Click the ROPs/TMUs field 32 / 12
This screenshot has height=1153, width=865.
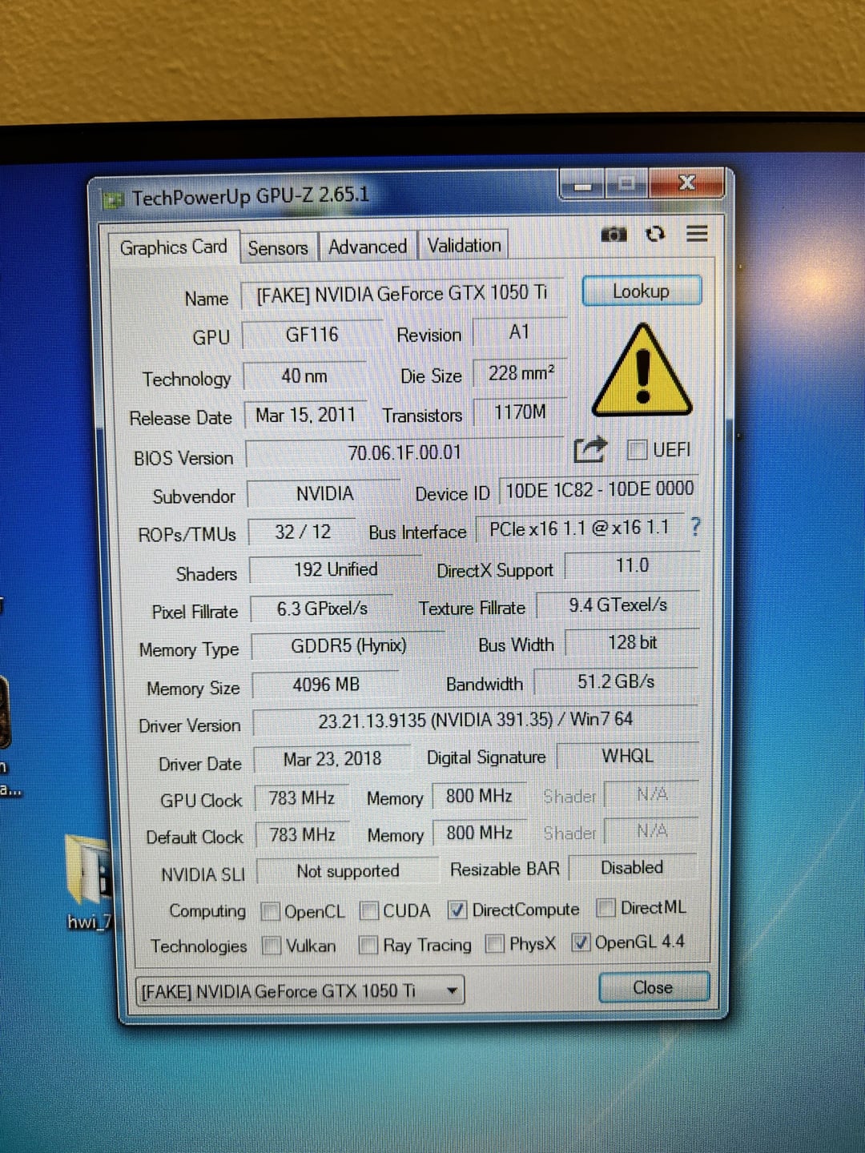[x=303, y=532]
